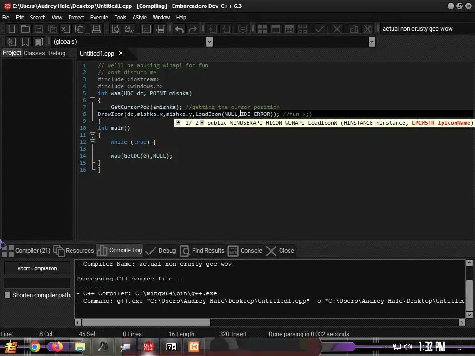Switch to the Classes sidebar tab
475x356 pixels.
(34, 53)
